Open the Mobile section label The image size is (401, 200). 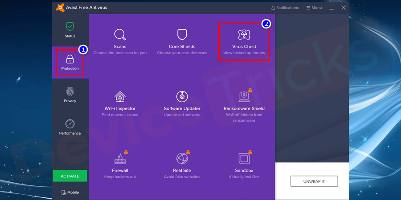point(73,192)
